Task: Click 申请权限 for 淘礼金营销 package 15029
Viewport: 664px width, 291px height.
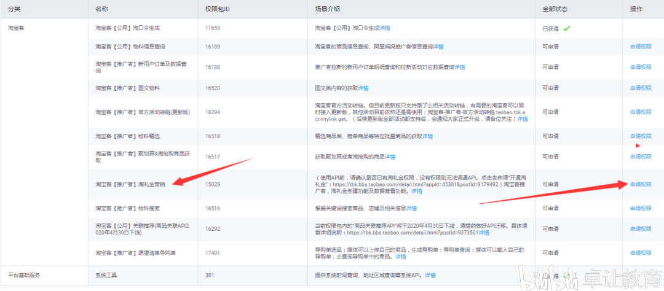Action: 641,184
